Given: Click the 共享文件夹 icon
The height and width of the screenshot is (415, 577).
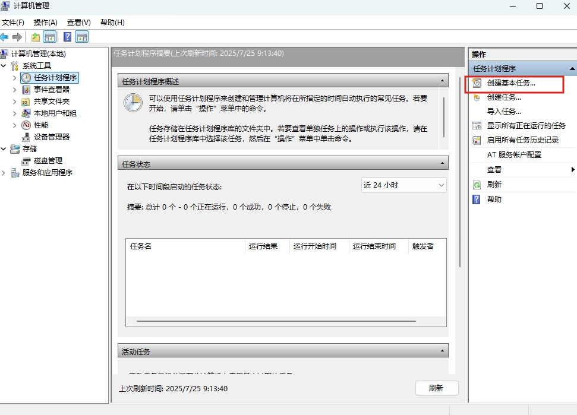Looking at the screenshot, I should pos(26,102).
